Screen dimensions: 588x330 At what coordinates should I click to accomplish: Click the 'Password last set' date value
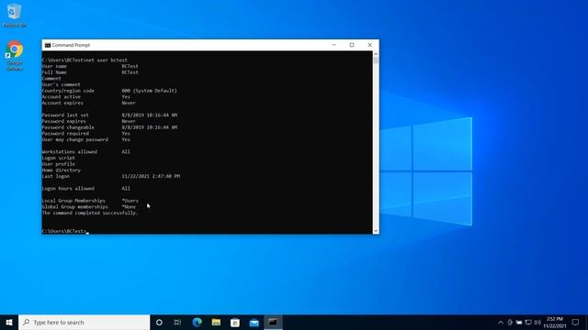149,115
